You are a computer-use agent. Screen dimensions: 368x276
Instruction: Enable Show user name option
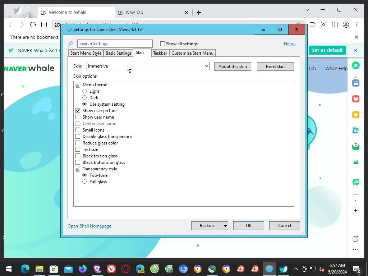(x=78, y=117)
